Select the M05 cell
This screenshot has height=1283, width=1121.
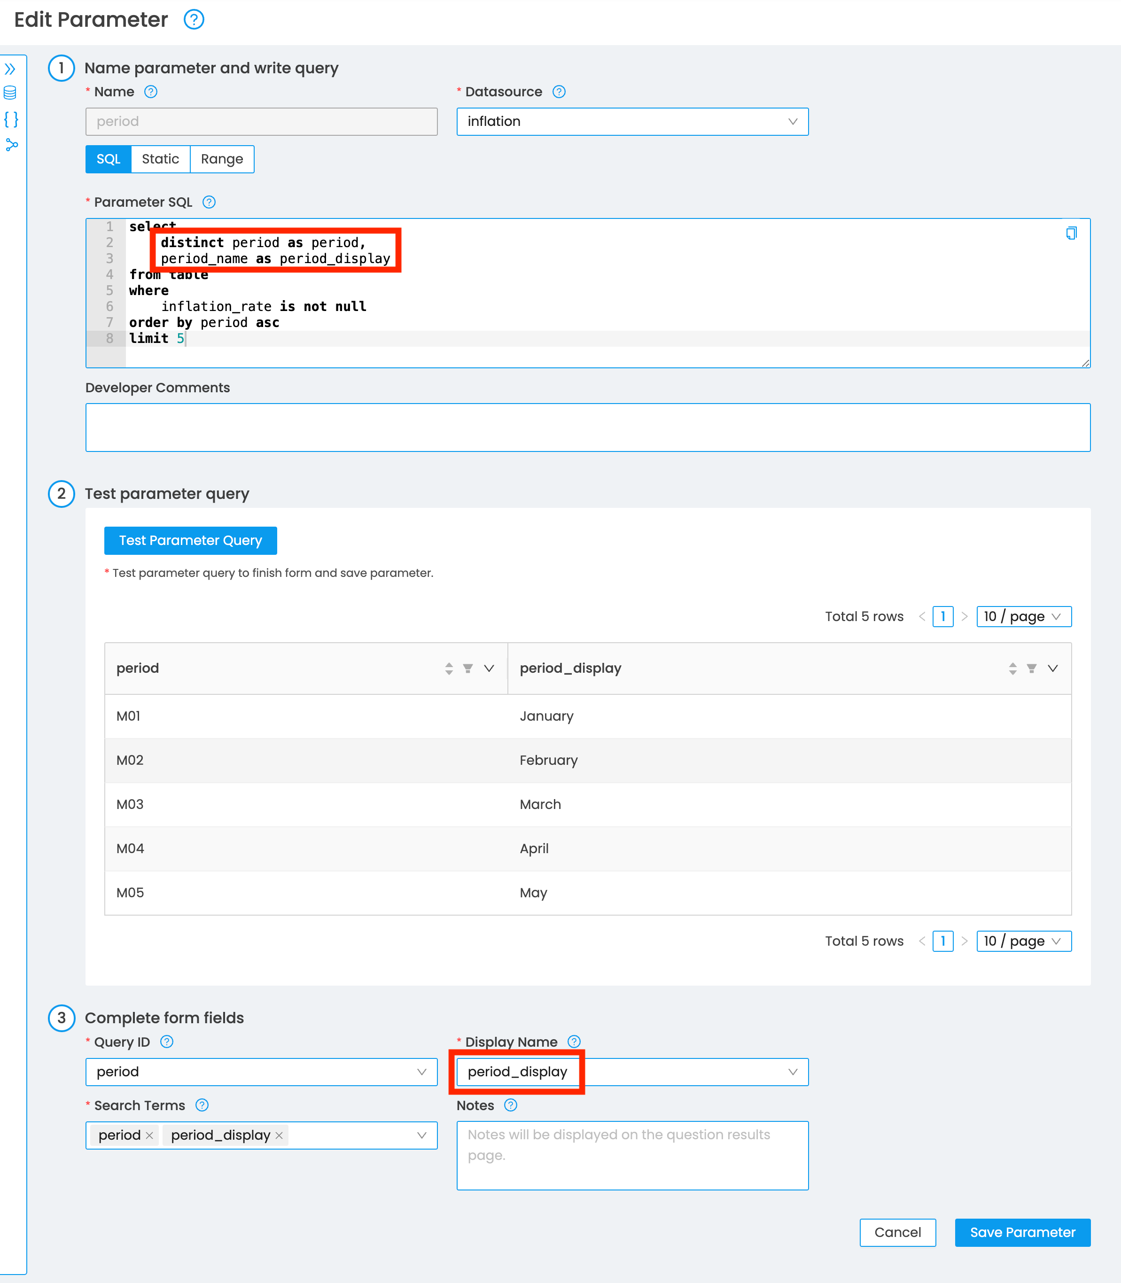click(x=306, y=893)
